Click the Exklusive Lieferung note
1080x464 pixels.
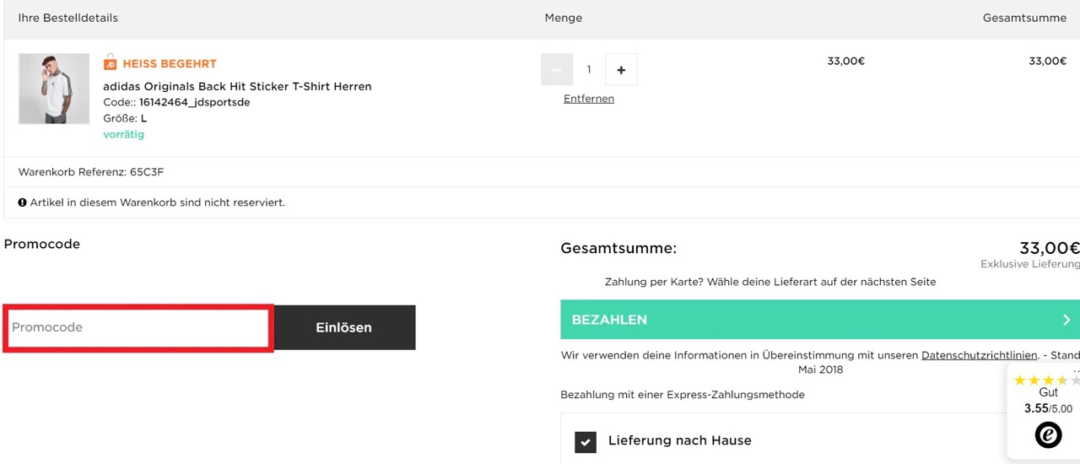coord(1030,264)
